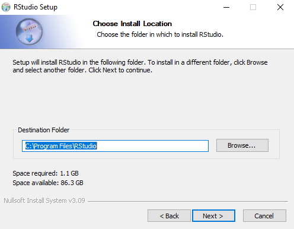Click the RStudio Setup window title text
Image resolution: width=294 pixels, height=229 pixels.
point(36,7)
